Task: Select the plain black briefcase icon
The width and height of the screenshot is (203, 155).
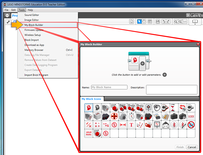Action: point(174,116)
